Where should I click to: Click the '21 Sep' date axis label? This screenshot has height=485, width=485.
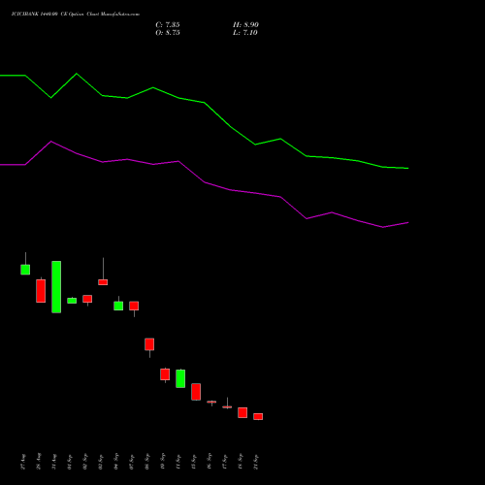click(x=256, y=462)
